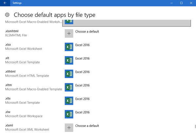Go back using the back arrow
Image resolution: width=196 pixels, height=134 pixels.
coord(5,3)
